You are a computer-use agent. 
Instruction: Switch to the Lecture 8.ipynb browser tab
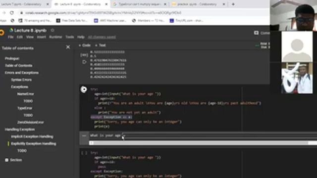[80, 4]
